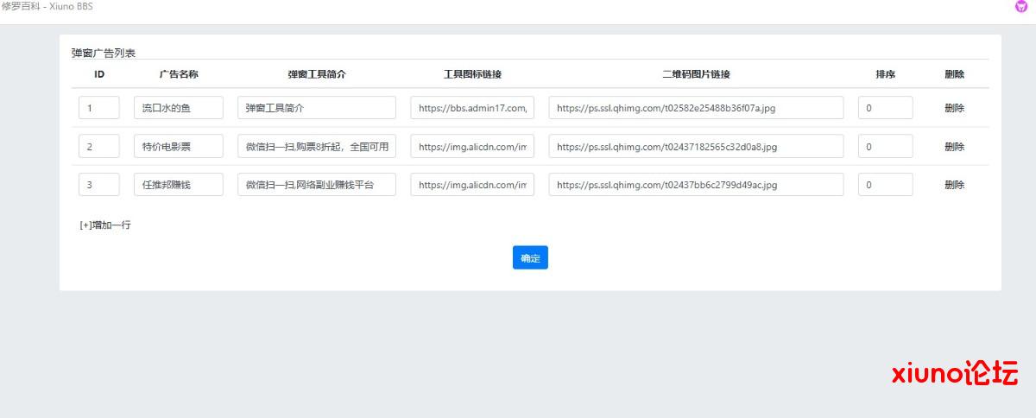This screenshot has height=418, width=1036.
Task: Edit the ad name 流口水的鱼 field
Action: [179, 108]
